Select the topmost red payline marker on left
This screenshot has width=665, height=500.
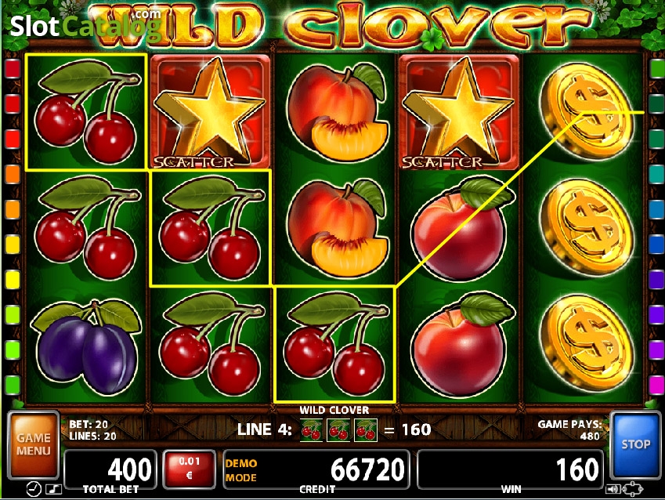pos(13,69)
